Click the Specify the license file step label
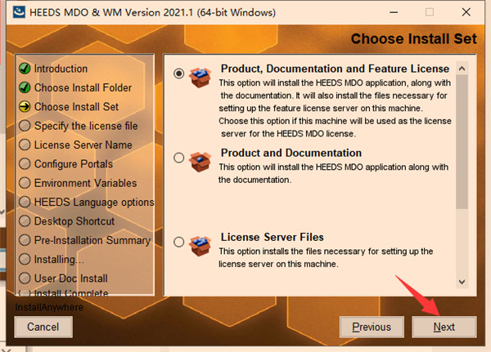 click(x=86, y=126)
